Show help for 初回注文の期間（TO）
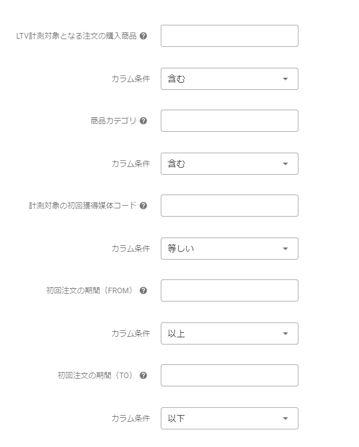Viewport: 359px width, 447px height. click(143, 375)
